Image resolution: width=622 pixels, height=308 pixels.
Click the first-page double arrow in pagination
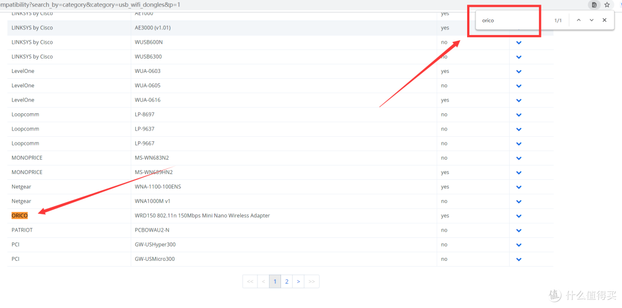pyautogui.click(x=250, y=282)
